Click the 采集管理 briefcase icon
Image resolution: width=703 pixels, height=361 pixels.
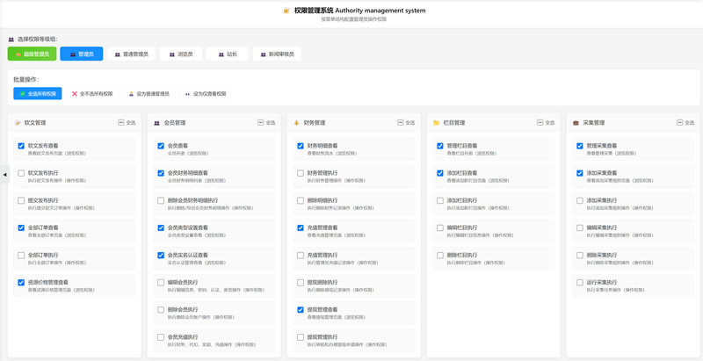(x=576, y=123)
